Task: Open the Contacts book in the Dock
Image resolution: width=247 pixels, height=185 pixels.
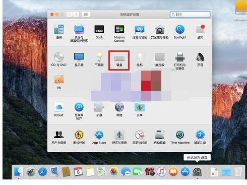Action: tap(66, 172)
